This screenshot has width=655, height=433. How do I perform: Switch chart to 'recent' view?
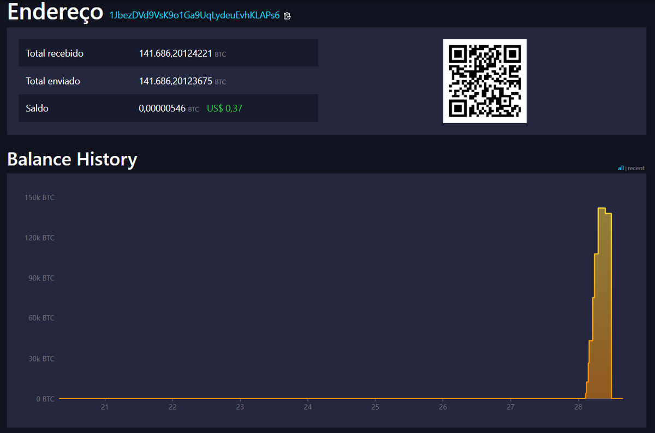click(x=636, y=168)
